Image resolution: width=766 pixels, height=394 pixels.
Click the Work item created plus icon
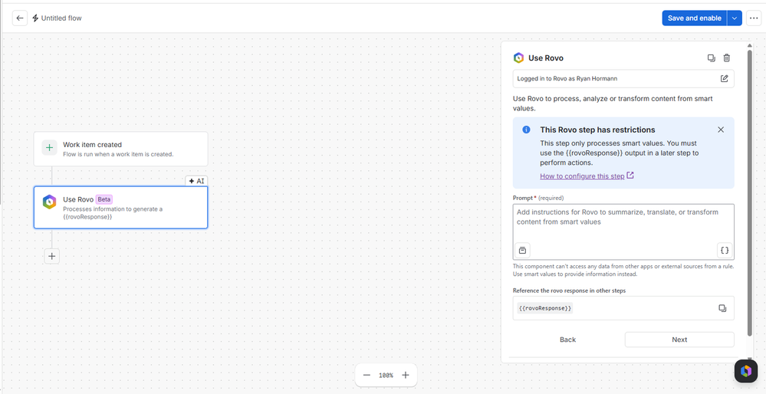coord(49,147)
